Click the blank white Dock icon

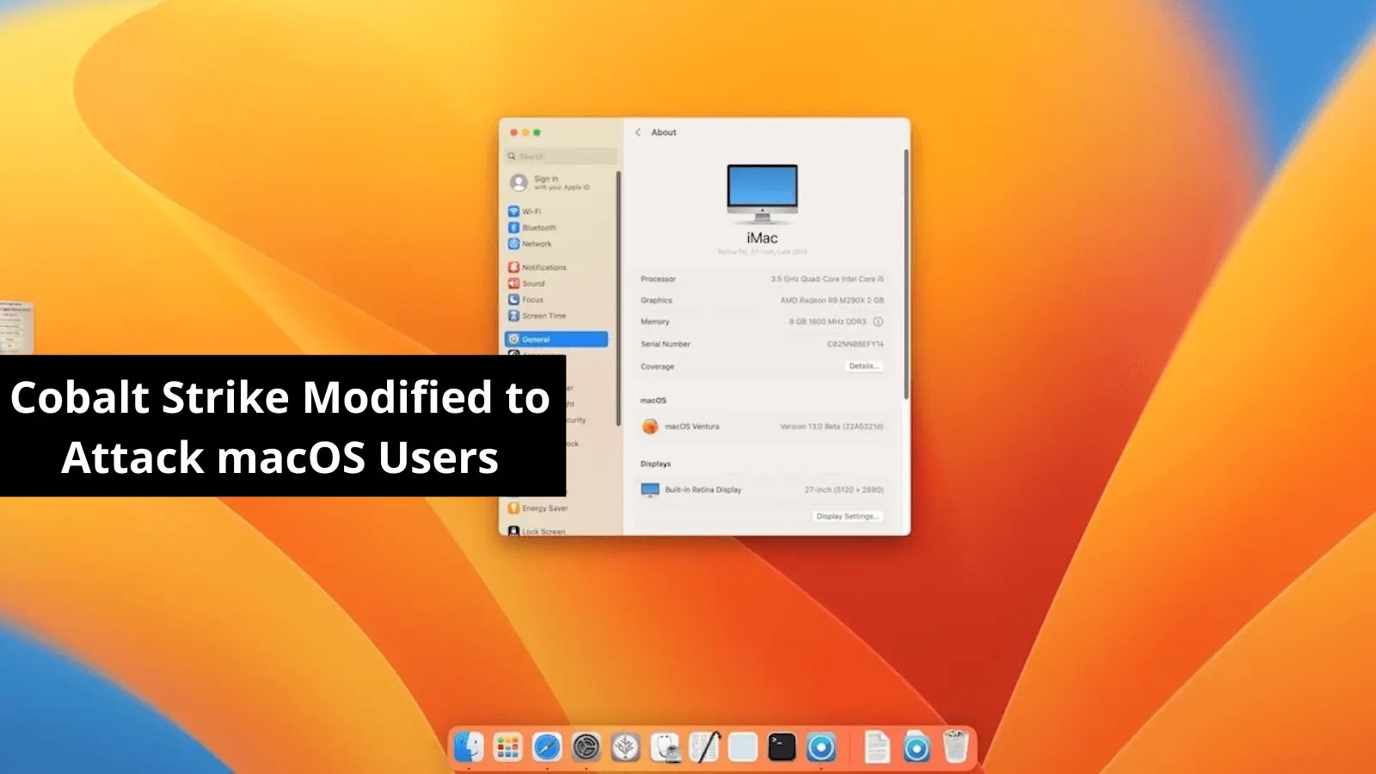pos(743,747)
